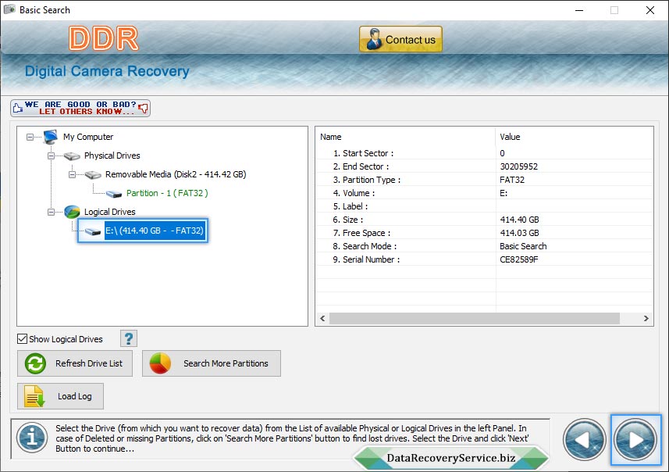Click the DDR logo

click(104, 38)
